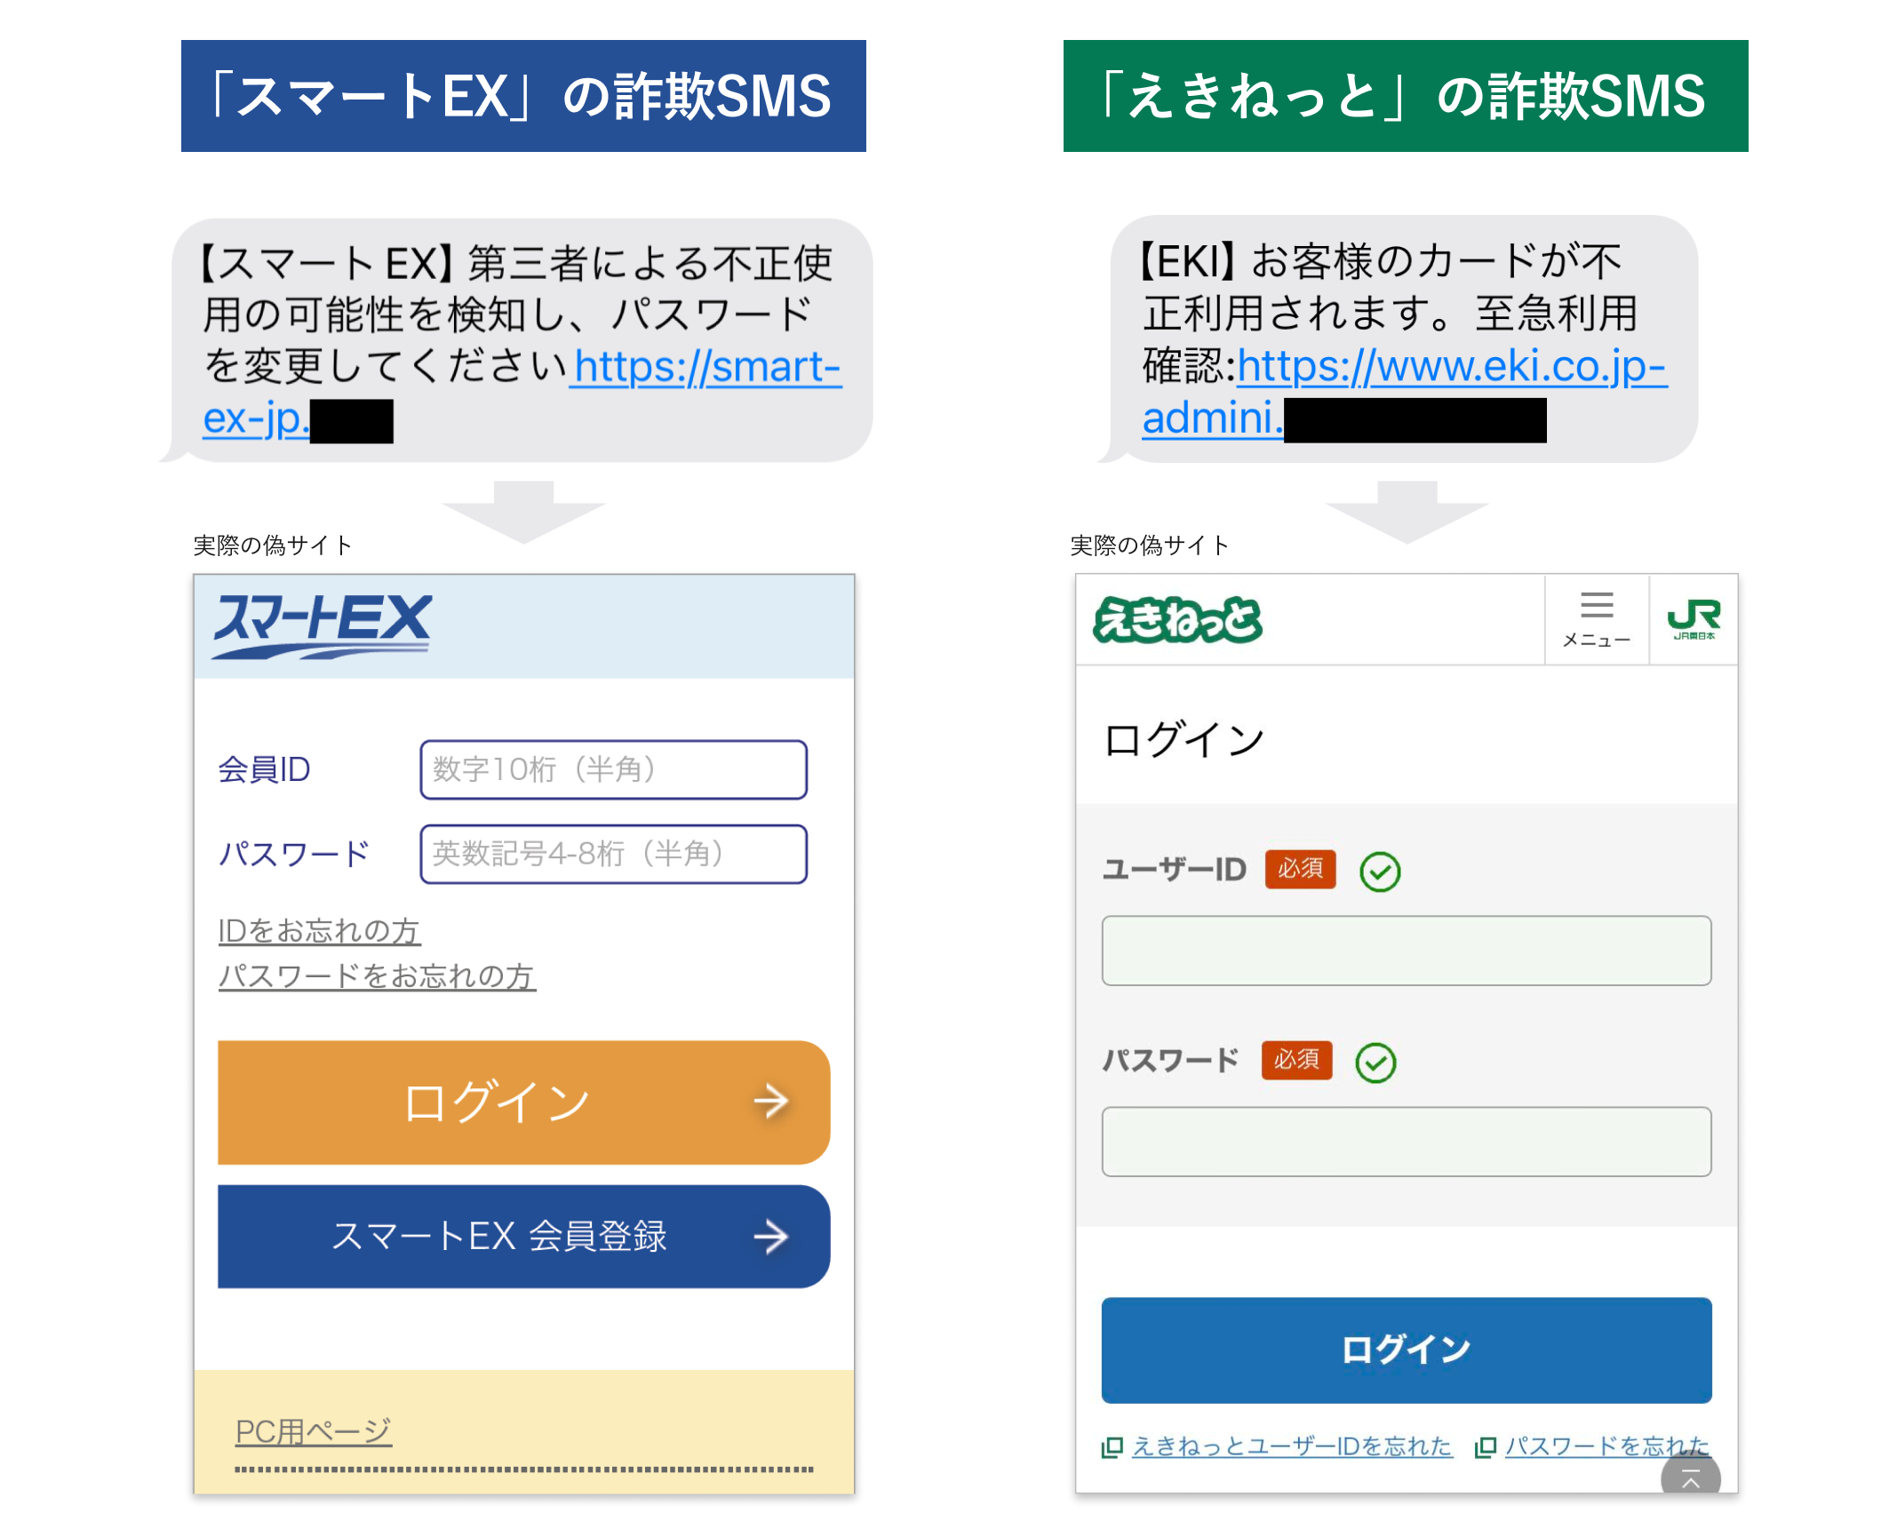Click the えきねっと logo
This screenshot has width=1881, height=1513.
(x=1178, y=620)
